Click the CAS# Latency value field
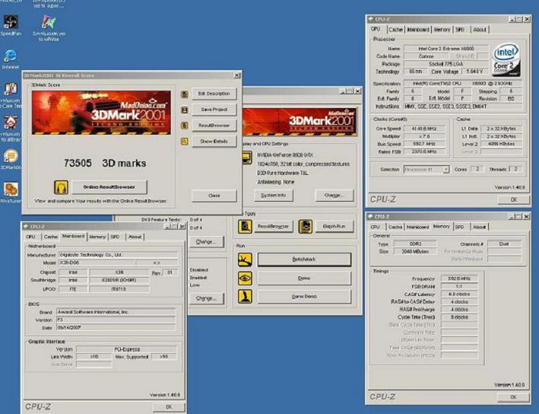This screenshot has width=539, height=414. [x=459, y=295]
